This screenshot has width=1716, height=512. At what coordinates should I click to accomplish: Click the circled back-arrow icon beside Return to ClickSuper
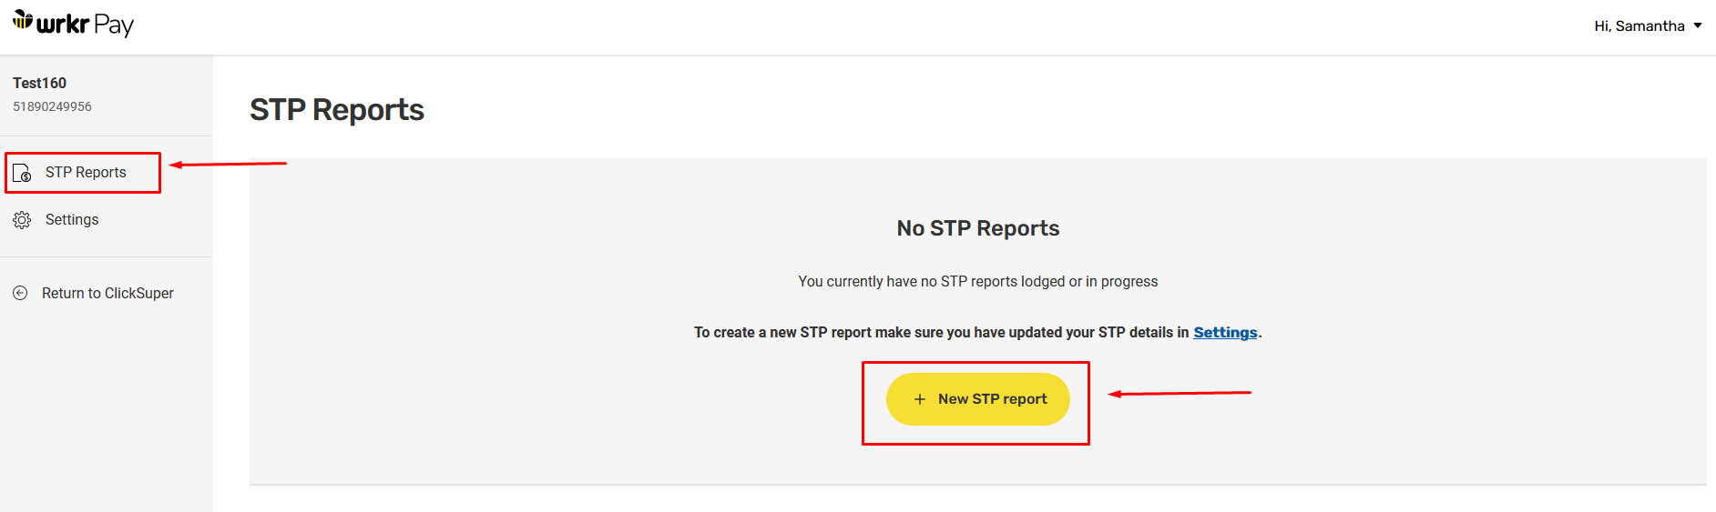point(20,293)
